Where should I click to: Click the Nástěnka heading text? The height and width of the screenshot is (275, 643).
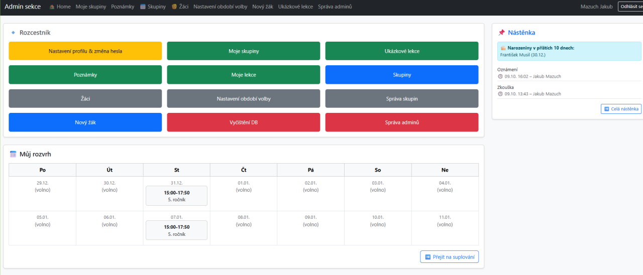[x=521, y=33]
